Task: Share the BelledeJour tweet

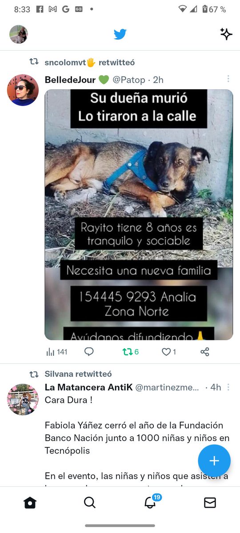Action: coord(205,352)
